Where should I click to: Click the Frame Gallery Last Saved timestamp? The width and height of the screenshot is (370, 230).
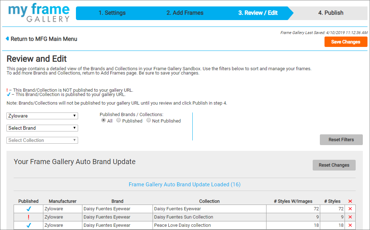click(324, 33)
